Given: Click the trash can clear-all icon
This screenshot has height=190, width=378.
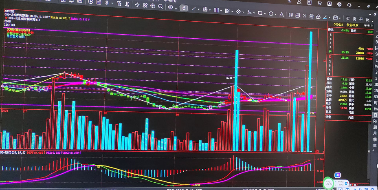Looking at the screenshot, I should click(312, 16).
